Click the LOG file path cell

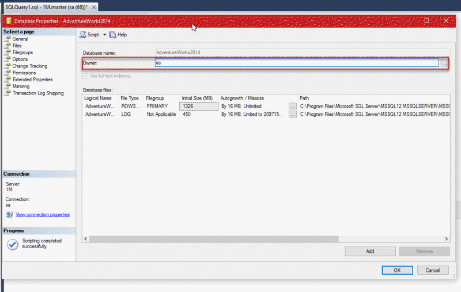374,114
